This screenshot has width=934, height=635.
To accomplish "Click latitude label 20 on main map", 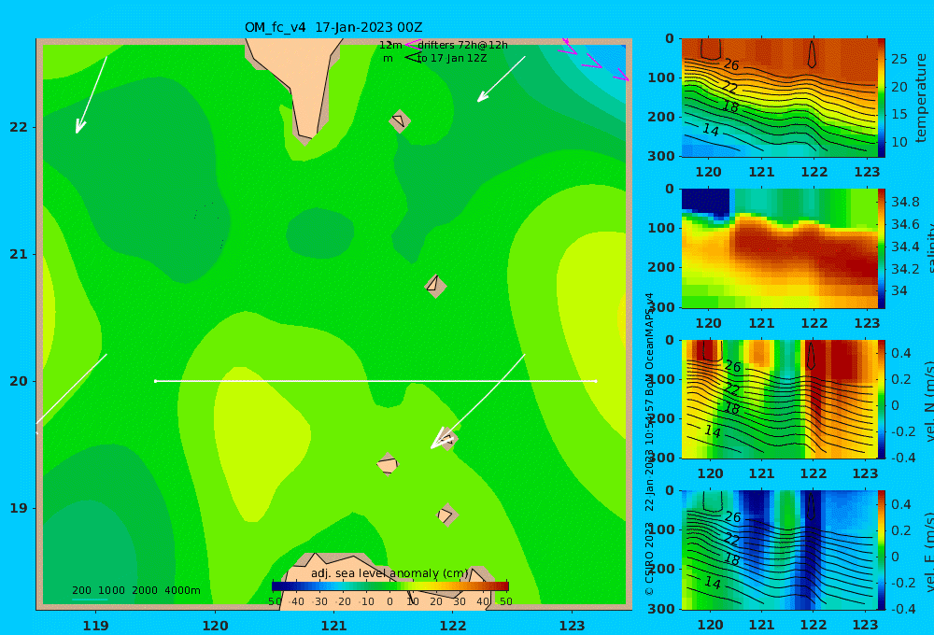I will pyautogui.click(x=19, y=381).
